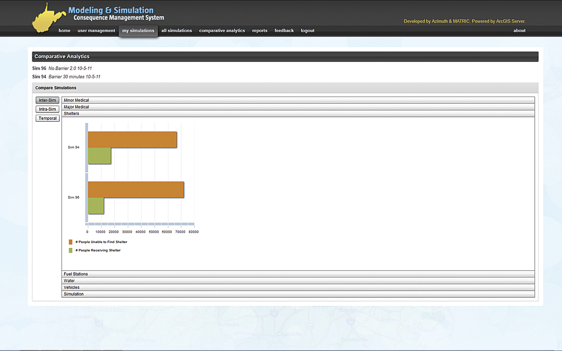Open the home menu item
This screenshot has height=351, width=562.
[64, 31]
